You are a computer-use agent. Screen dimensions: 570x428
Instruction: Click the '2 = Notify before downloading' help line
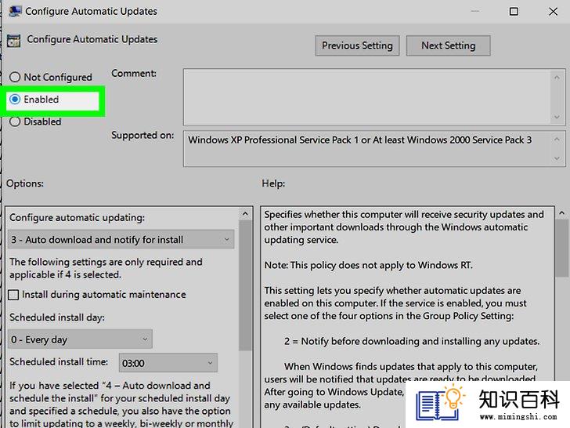point(412,341)
